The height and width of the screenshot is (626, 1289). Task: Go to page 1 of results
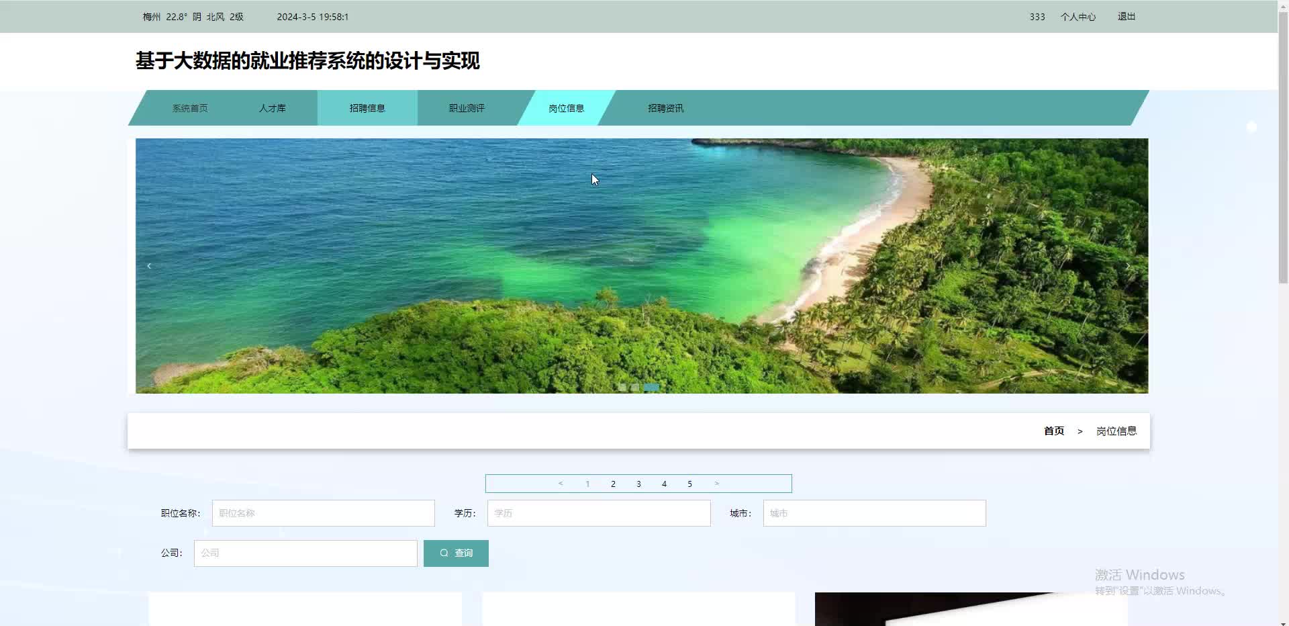coord(587,484)
